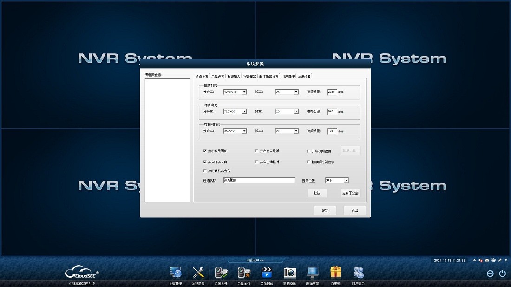Screen dimensions: 511x287
Task: Open the 互联网码流 frame rate dropdown showing 20
Action: point(296,131)
